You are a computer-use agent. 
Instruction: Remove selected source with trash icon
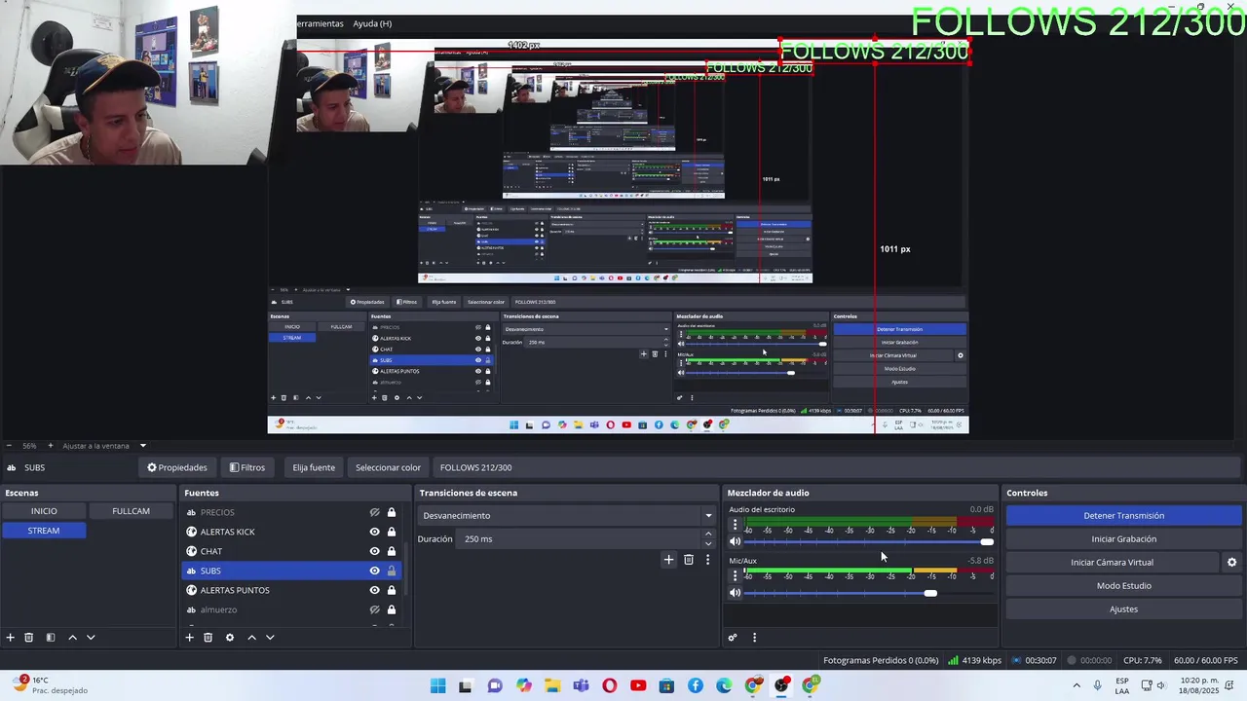[x=208, y=638]
